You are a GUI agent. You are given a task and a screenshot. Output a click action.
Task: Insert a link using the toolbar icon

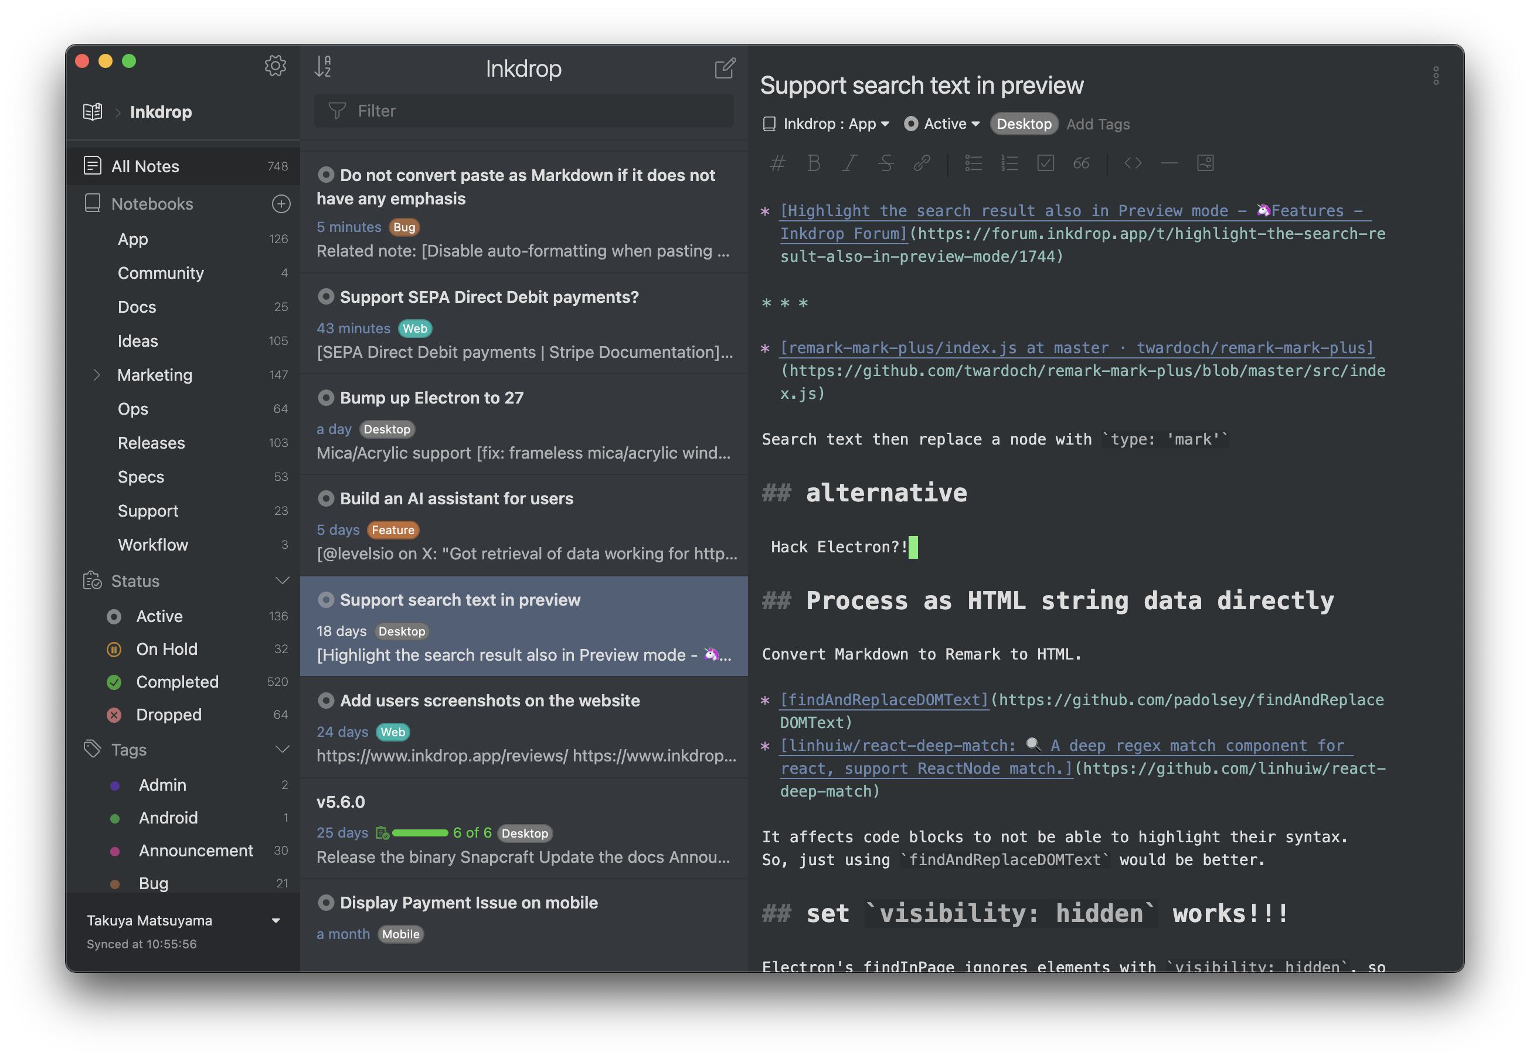[922, 163]
